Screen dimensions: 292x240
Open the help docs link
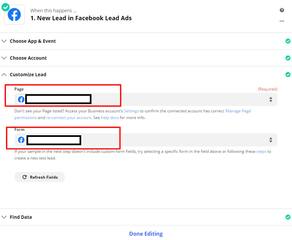pyautogui.click(x=110, y=117)
